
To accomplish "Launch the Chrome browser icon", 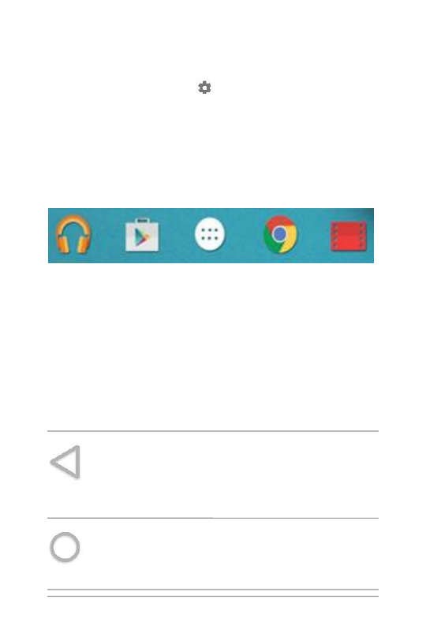I will tap(280, 234).
